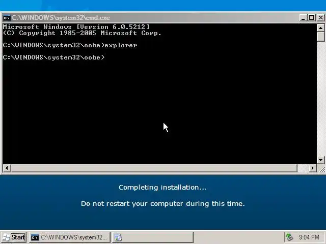
Task: Click the 'Do not restart your computer' text
Action: pos(163,204)
